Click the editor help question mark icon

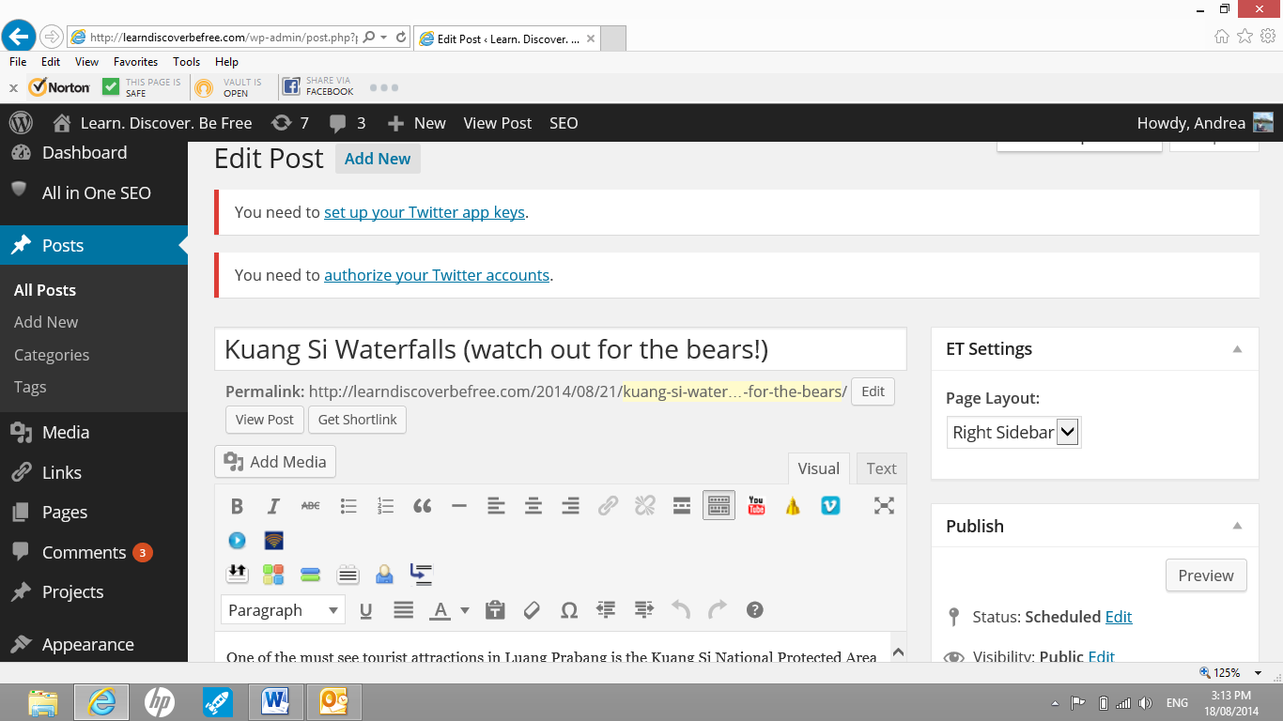754,610
